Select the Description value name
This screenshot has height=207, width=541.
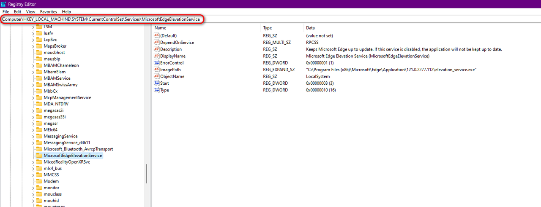click(x=171, y=49)
